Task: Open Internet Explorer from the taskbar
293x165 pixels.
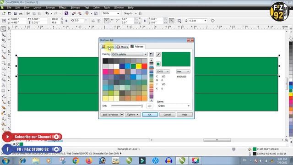Action: tap(22, 160)
